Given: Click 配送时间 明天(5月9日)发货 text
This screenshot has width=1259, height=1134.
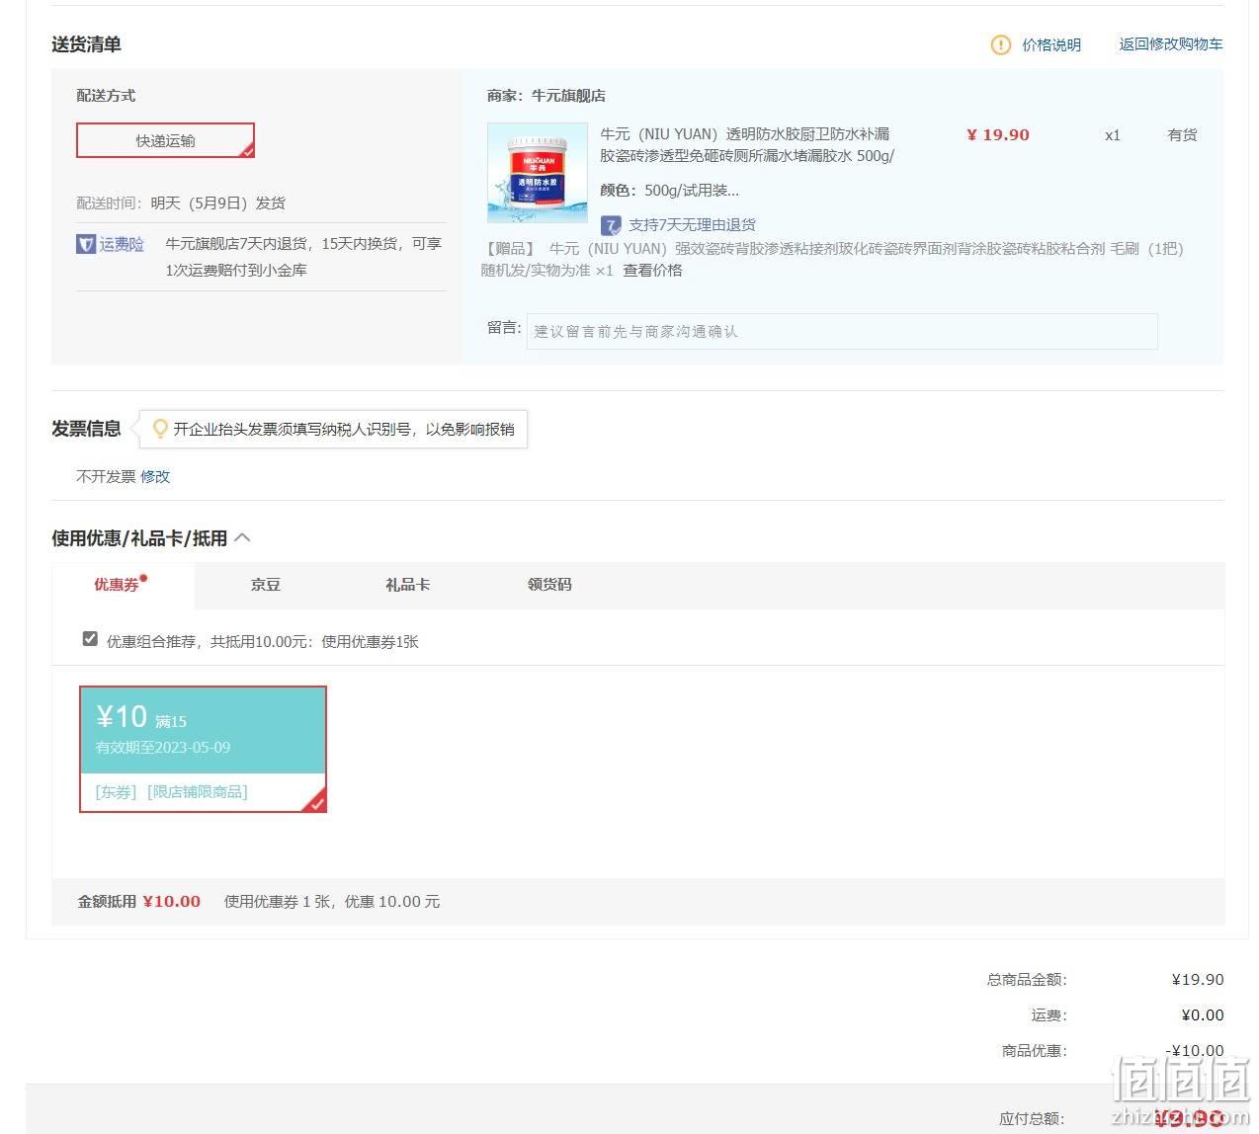Looking at the screenshot, I should click(181, 202).
